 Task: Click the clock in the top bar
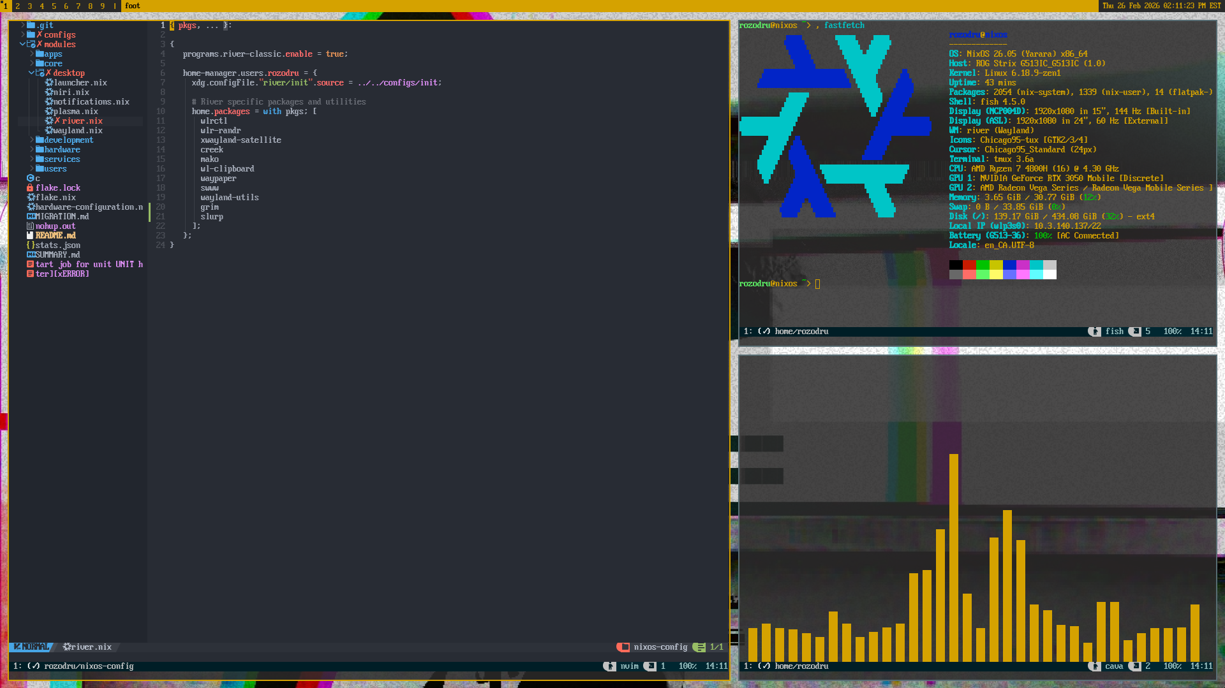pos(1162,6)
